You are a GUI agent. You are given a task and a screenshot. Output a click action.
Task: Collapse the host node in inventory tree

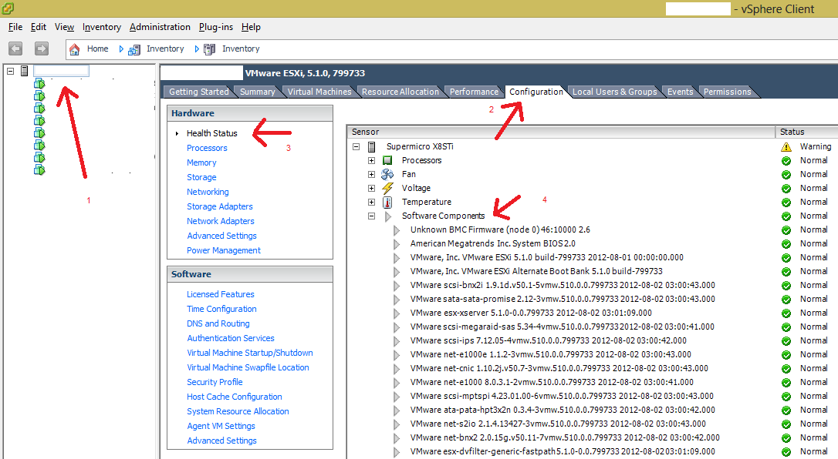10,70
